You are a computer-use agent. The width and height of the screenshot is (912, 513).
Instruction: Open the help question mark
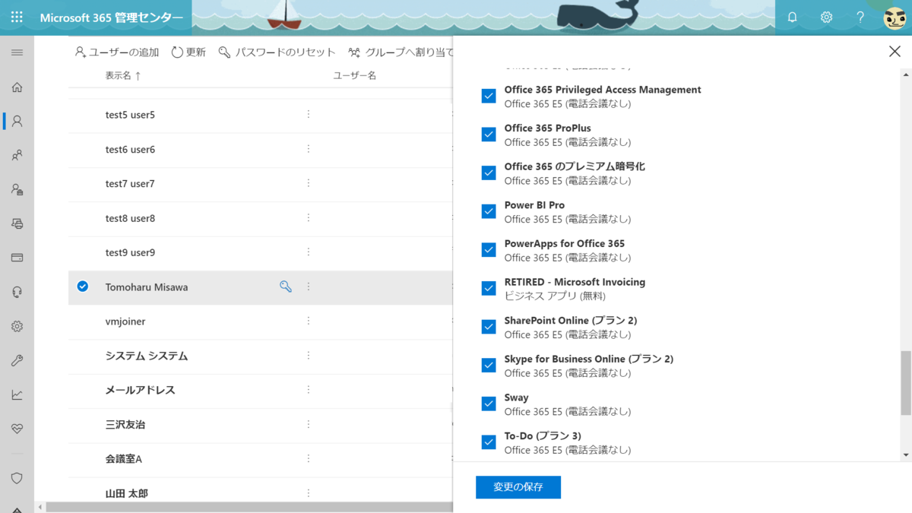tap(860, 17)
